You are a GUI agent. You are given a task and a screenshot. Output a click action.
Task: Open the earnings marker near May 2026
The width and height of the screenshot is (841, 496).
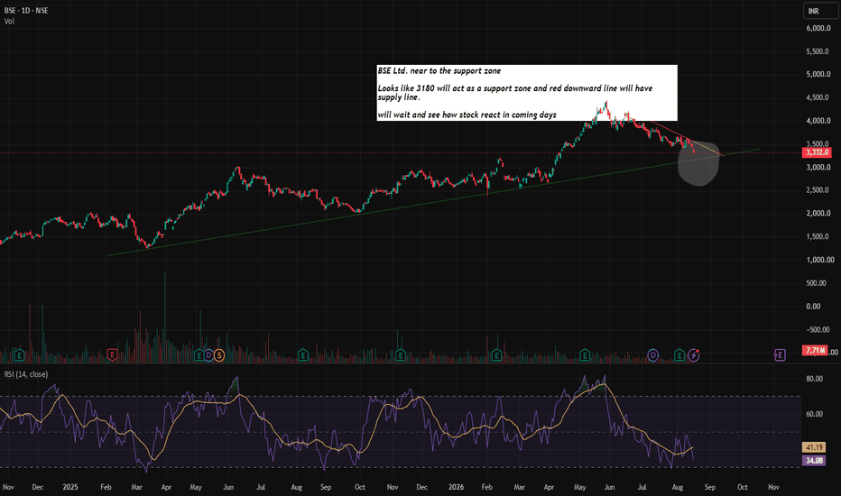tap(585, 355)
